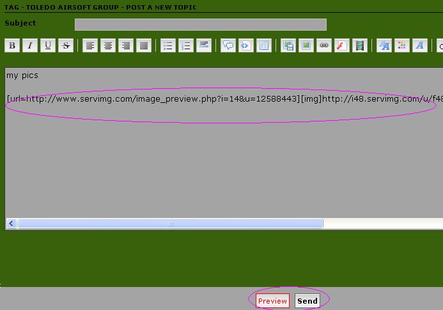Click the horizontal scrollbar left arrow
The height and width of the screenshot is (310, 443).
click(x=12, y=224)
